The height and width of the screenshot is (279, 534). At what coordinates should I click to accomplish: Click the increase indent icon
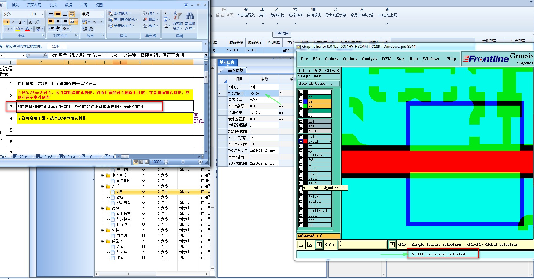pos(58,28)
